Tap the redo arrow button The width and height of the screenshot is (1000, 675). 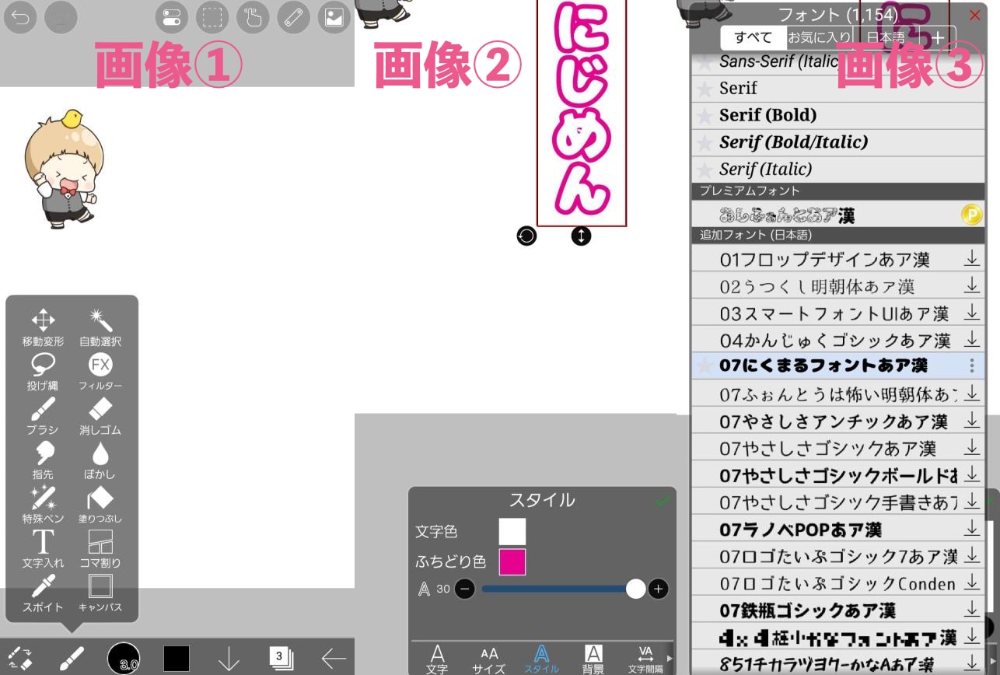tap(61, 17)
